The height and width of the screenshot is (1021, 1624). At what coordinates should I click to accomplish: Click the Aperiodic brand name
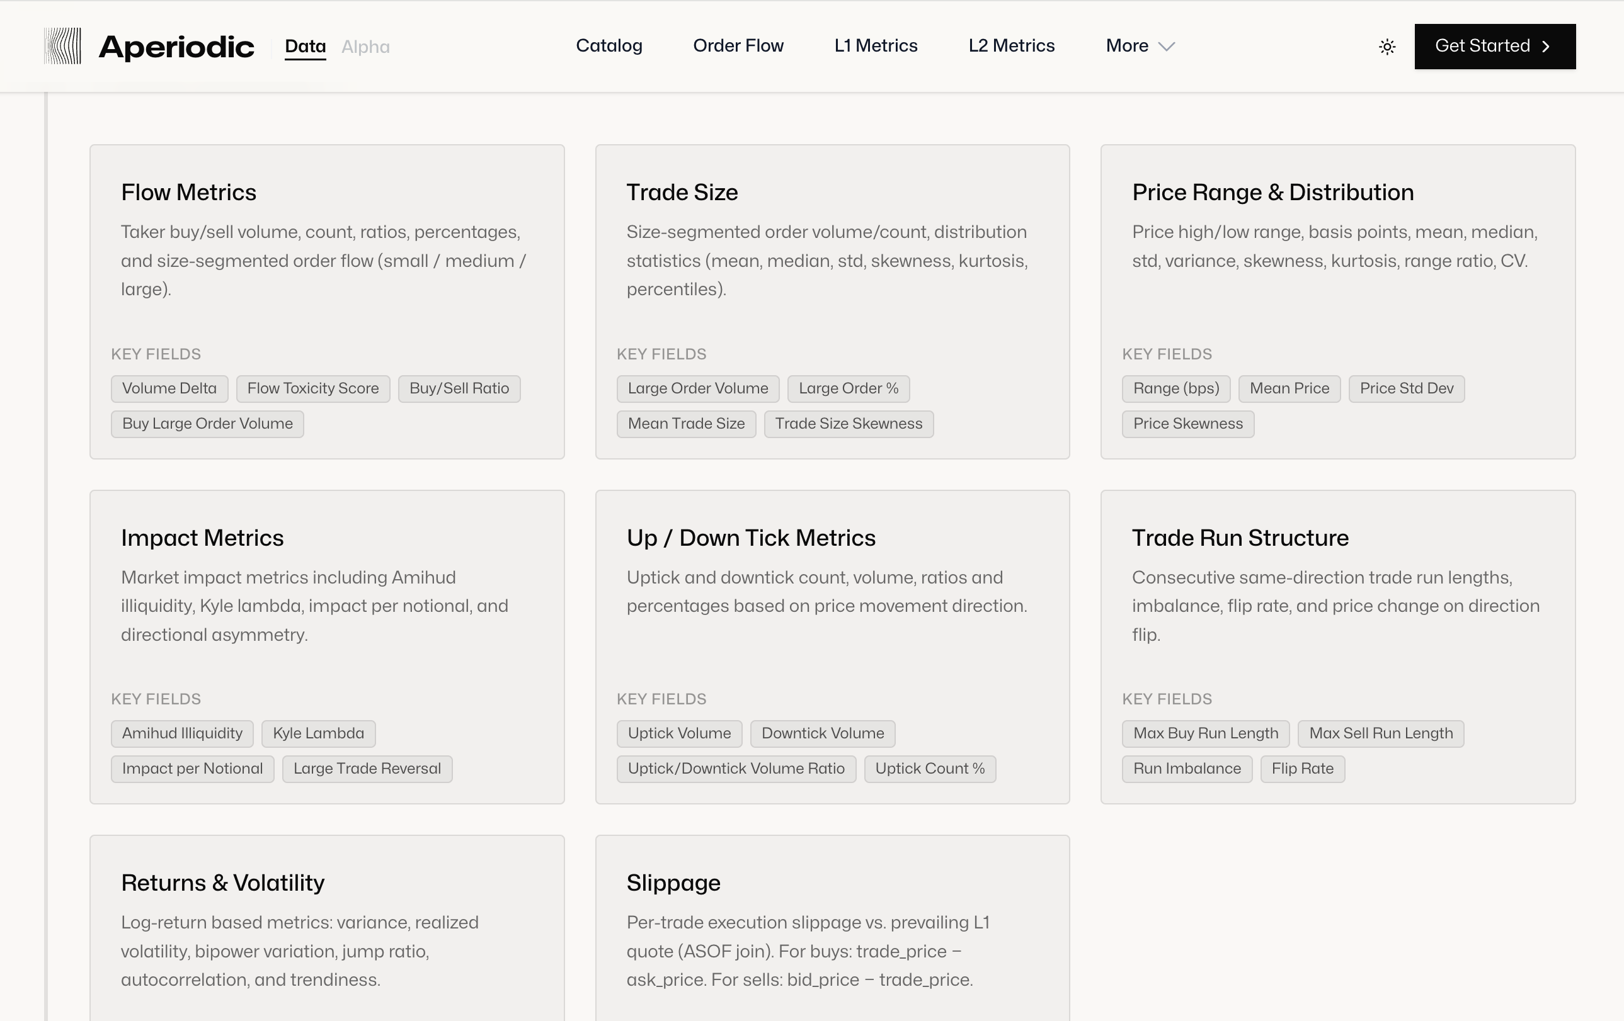(176, 47)
